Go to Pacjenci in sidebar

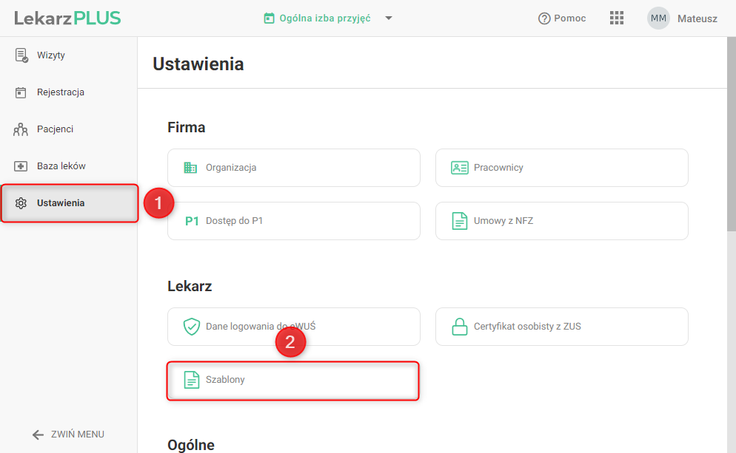click(x=55, y=129)
